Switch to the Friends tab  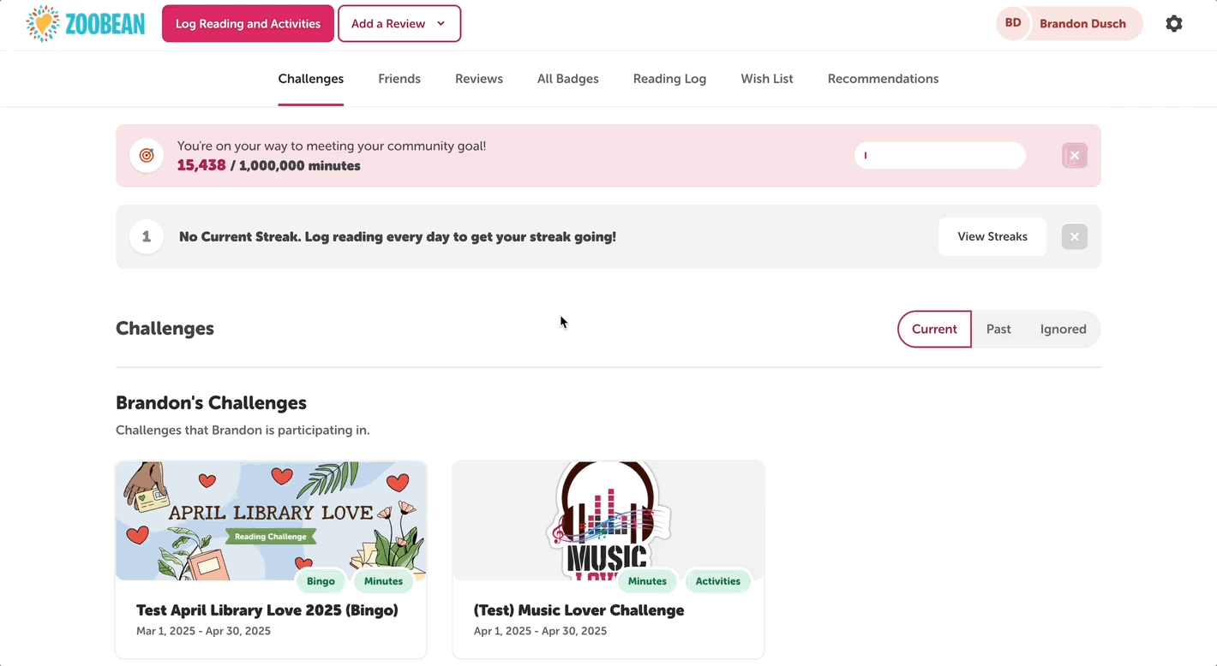point(399,78)
